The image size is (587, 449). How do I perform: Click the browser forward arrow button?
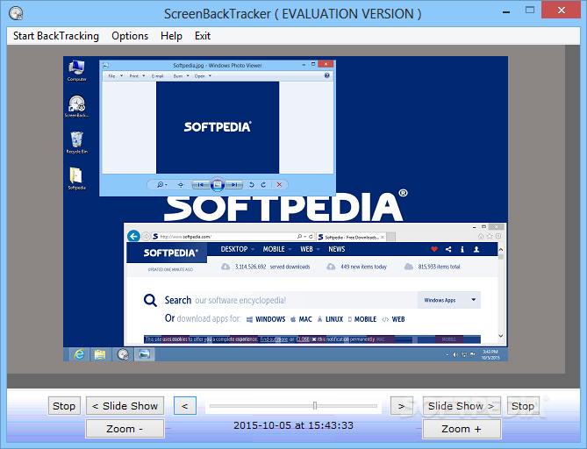coord(146,237)
